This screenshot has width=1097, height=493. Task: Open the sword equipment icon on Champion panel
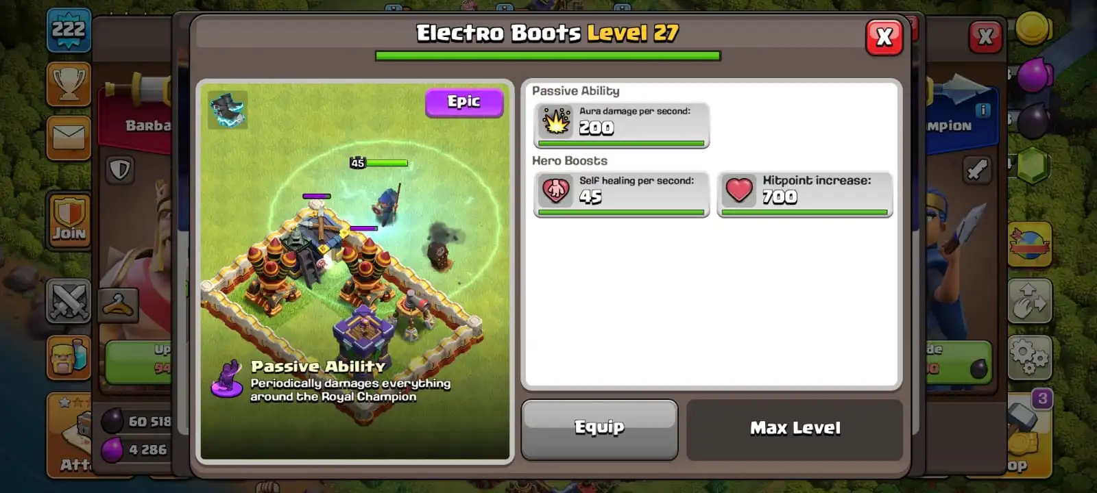click(x=977, y=169)
